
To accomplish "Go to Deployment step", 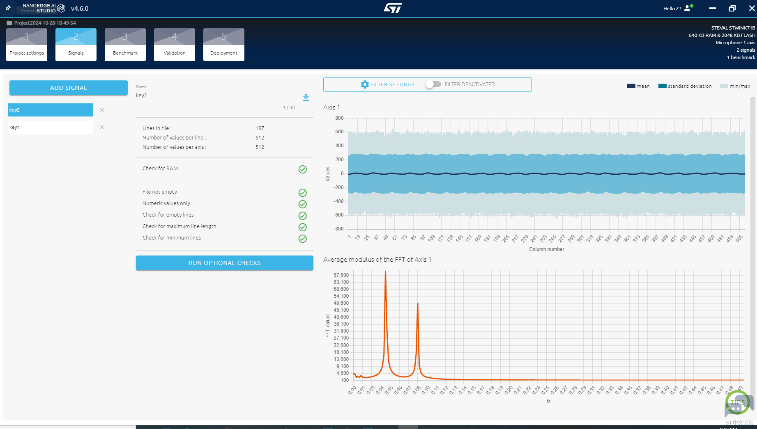I will tap(224, 45).
